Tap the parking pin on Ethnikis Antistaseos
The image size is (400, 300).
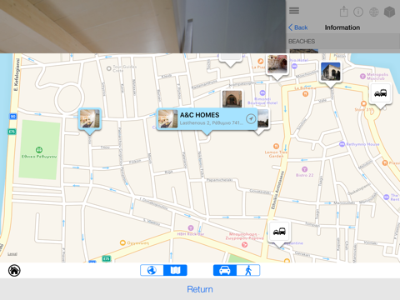click(x=279, y=232)
